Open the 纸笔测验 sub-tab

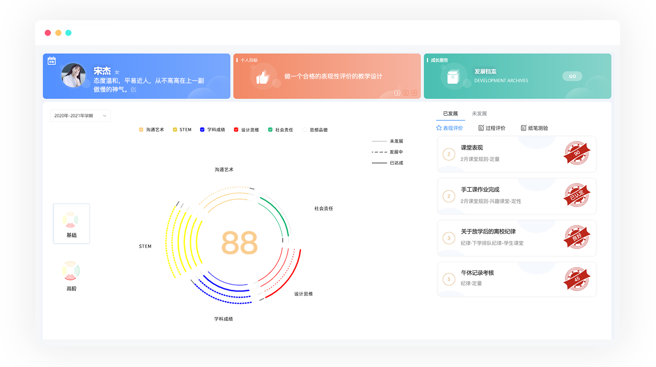point(534,128)
